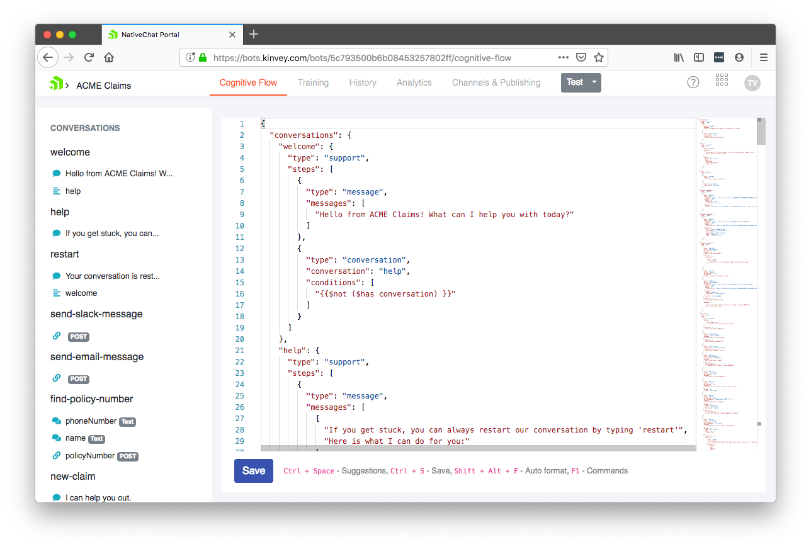
Task: Select the send-slack-message conversation
Action: point(96,314)
